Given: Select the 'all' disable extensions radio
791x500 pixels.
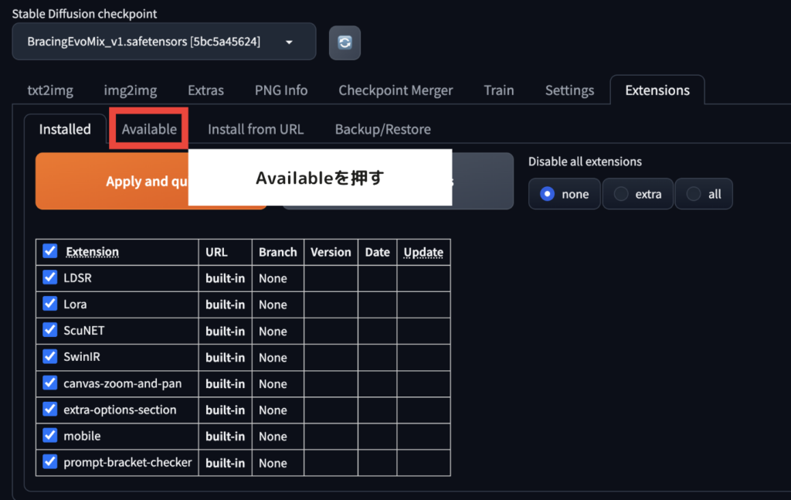Looking at the screenshot, I should 694,194.
